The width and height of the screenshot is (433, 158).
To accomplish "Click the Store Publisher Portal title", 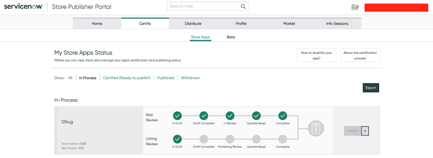I will pyautogui.click(x=82, y=7).
